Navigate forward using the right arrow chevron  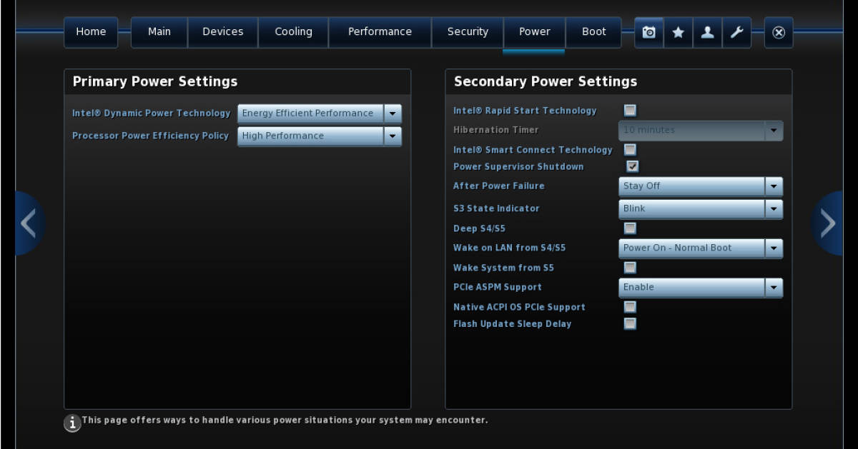[827, 223]
